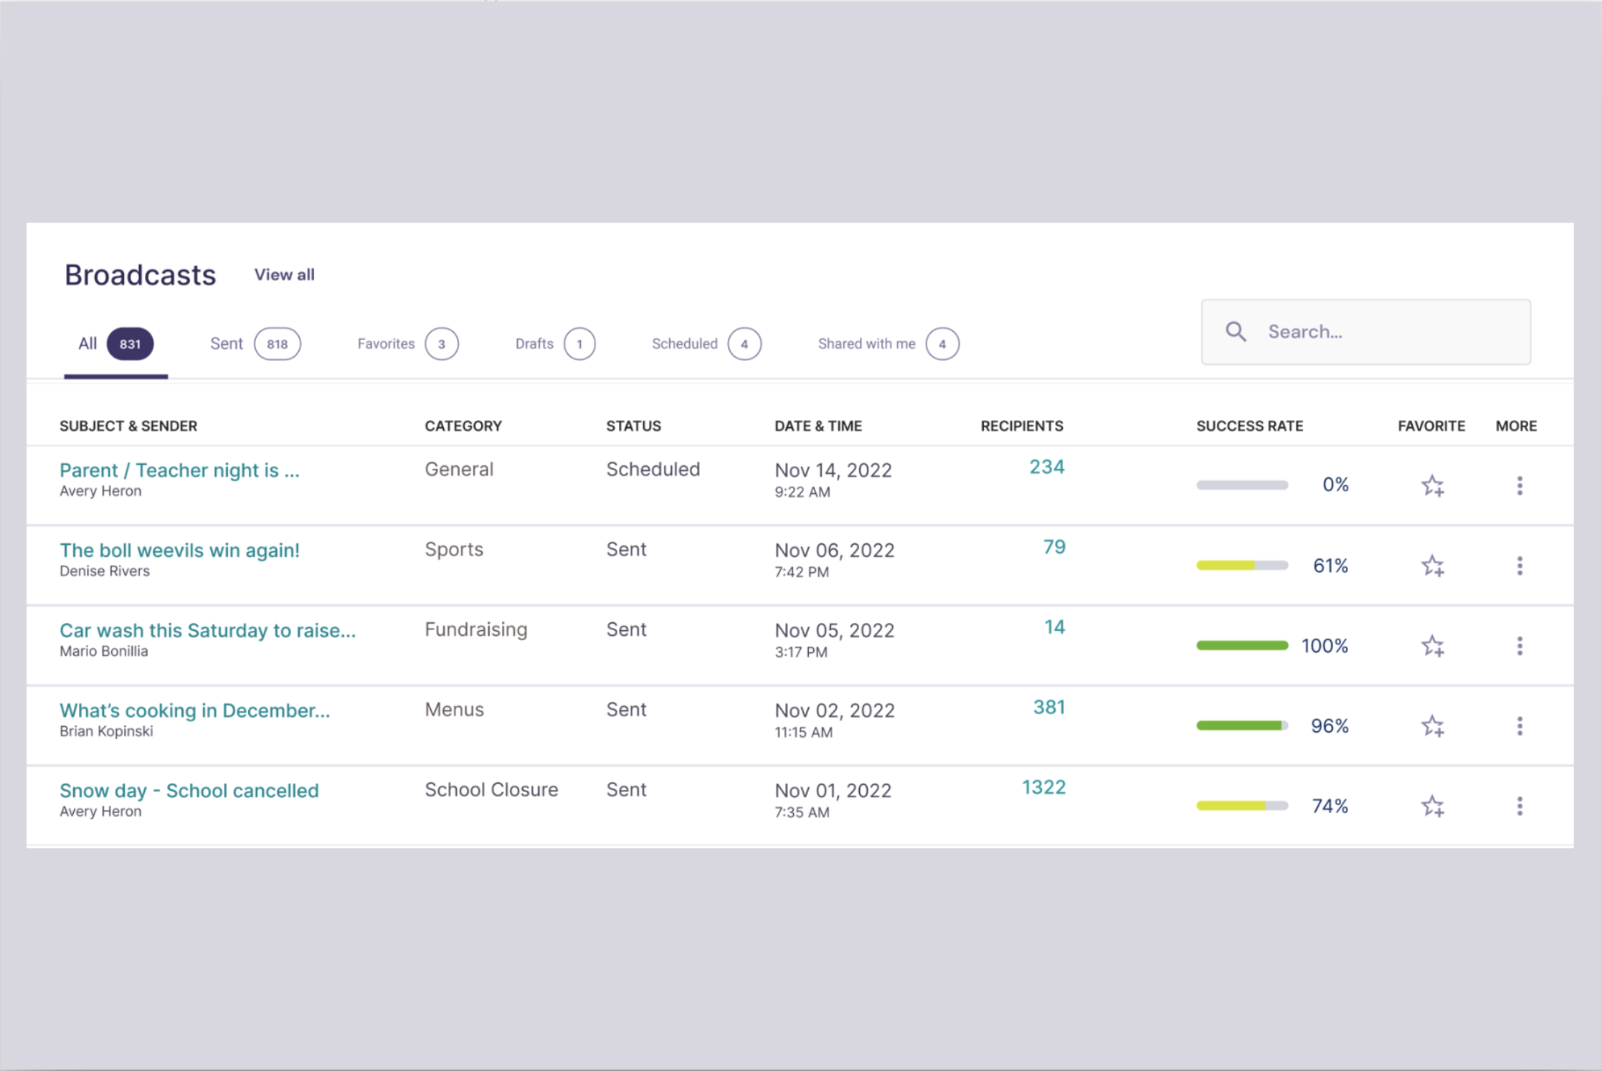Favorite the Parent / Teacher night broadcast
The width and height of the screenshot is (1602, 1071).
coord(1432,486)
